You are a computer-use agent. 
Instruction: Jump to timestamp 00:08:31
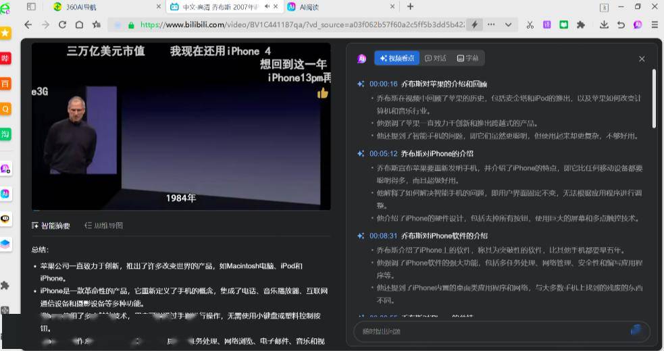point(383,236)
